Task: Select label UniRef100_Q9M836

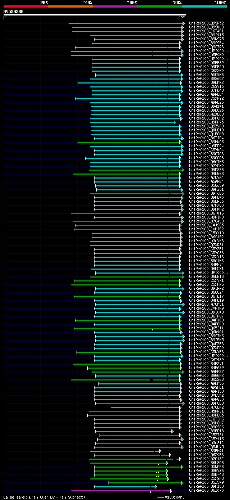Action: point(206,170)
